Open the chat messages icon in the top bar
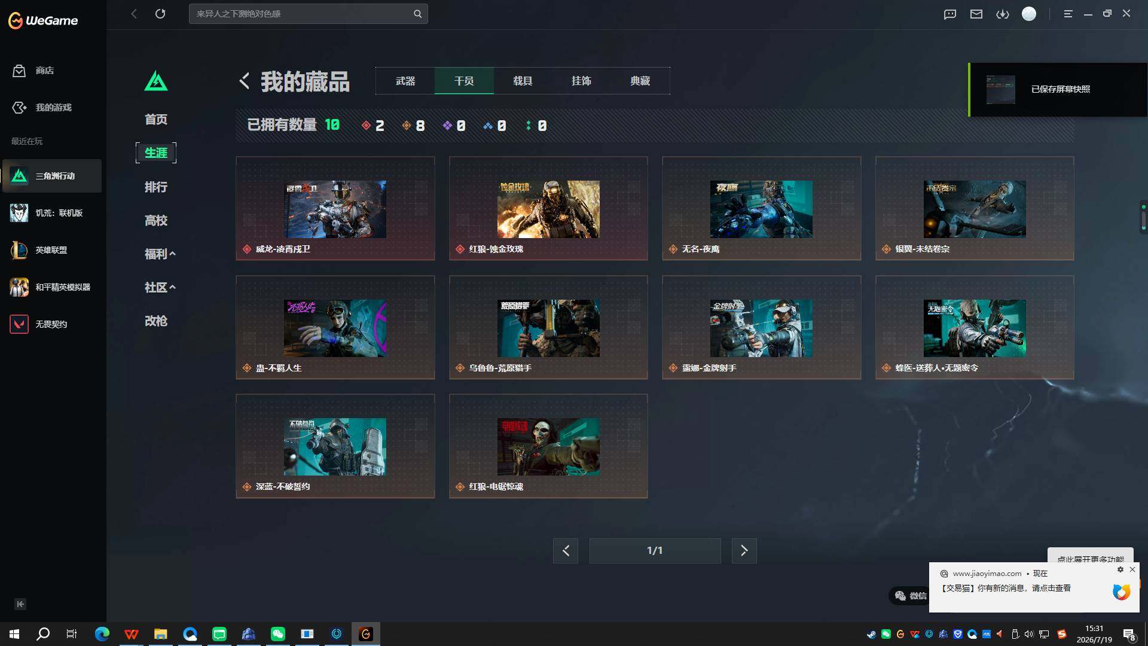This screenshot has height=646, width=1148. coord(950,14)
